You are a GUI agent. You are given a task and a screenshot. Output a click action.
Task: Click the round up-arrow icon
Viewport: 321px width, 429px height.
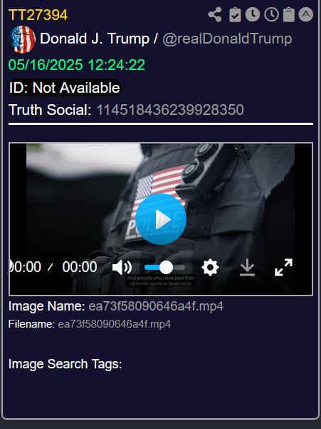pyautogui.click(x=306, y=14)
